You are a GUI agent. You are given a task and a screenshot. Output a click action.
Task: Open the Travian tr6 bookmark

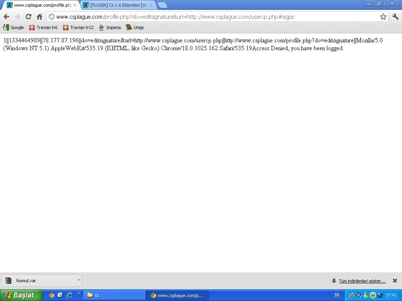pos(43,27)
